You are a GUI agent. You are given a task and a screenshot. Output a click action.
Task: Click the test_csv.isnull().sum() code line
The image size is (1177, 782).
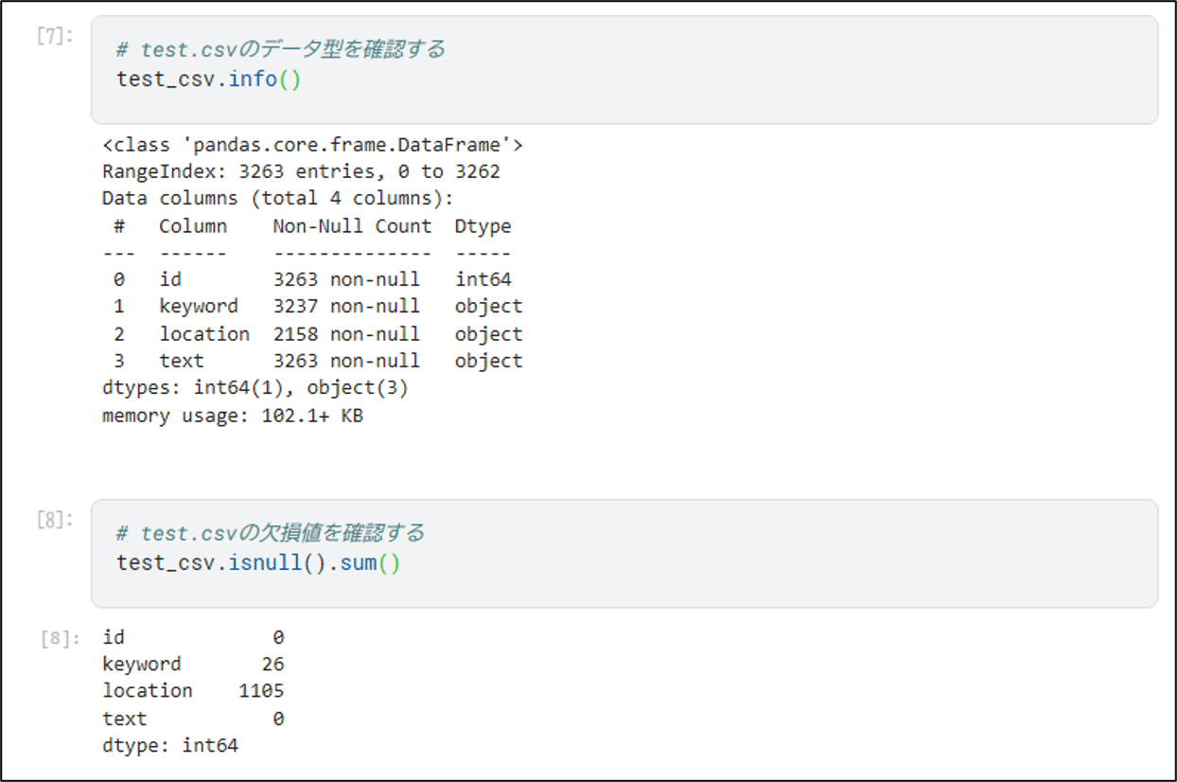point(258,562)
